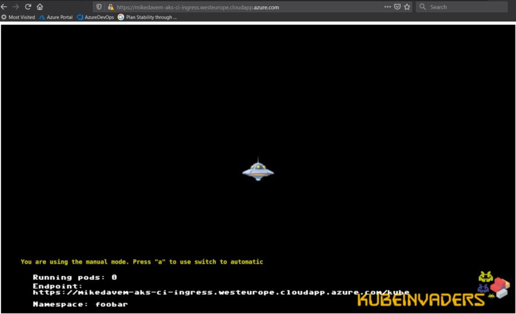This screenshot has width=516, height=314.
Task: Click the UFO spaceship in the game
Action: coord(257,169)
